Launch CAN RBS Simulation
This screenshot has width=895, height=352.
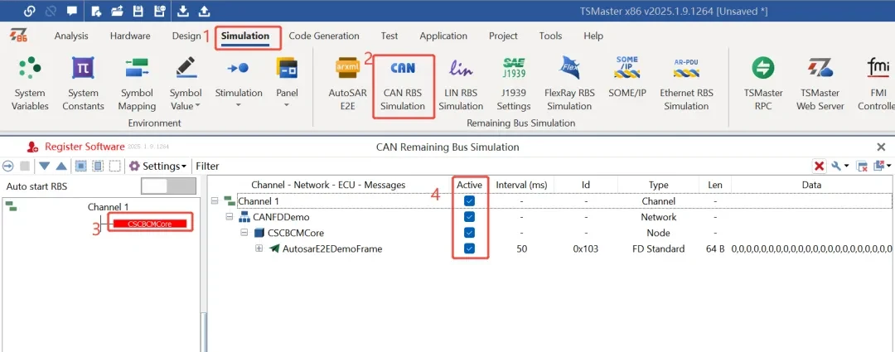pos(403,85)
